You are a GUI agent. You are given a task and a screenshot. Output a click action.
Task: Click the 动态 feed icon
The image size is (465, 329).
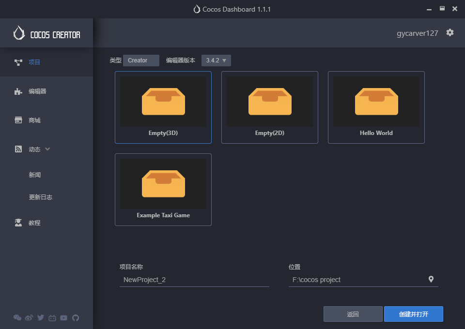point(18,149)
